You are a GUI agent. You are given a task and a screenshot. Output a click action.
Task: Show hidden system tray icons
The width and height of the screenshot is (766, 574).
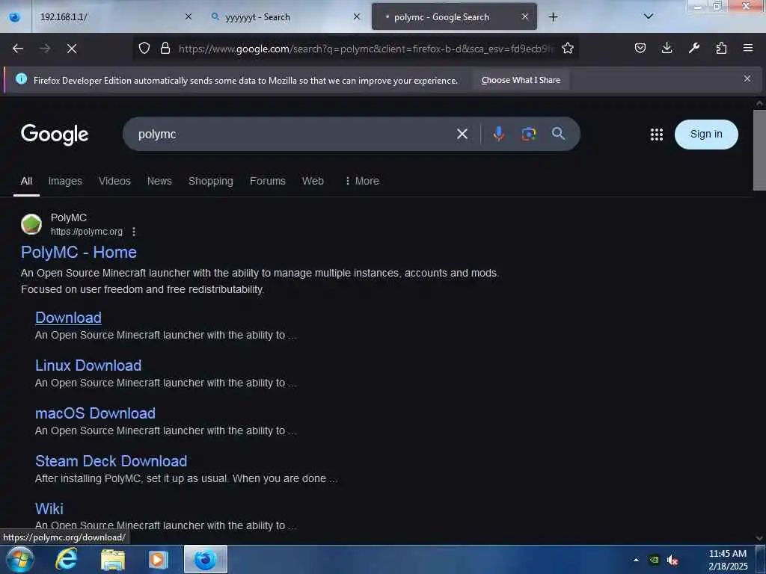[x=636, y=560]
